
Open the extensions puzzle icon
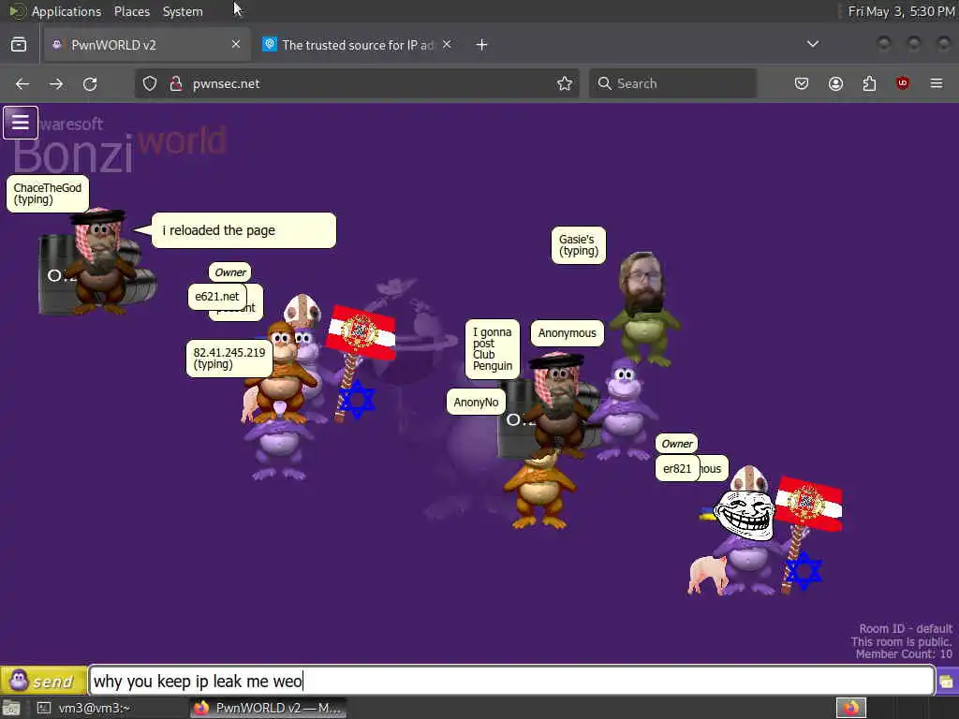point(869,83)
